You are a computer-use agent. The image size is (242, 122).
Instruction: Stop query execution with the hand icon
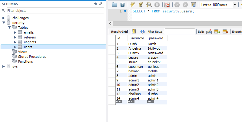coord(157,5)
